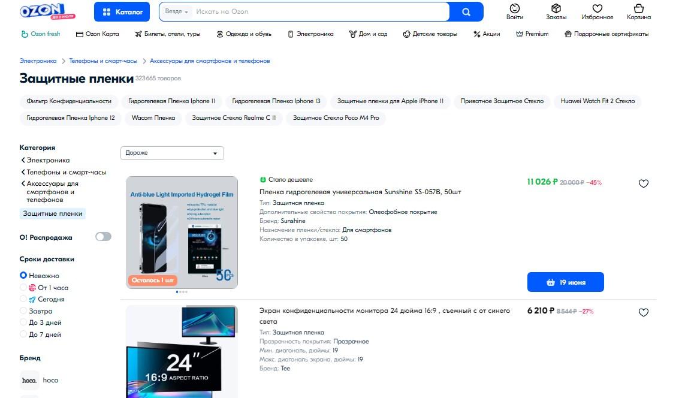Select Защитные пленки для Apple iPhone 11 tag
Screen dimensions: 679x398
click(x=390, y=101)
